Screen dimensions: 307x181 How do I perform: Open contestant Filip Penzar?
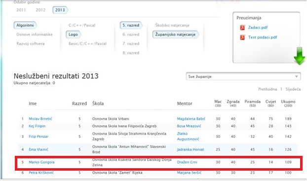[38, 137]
